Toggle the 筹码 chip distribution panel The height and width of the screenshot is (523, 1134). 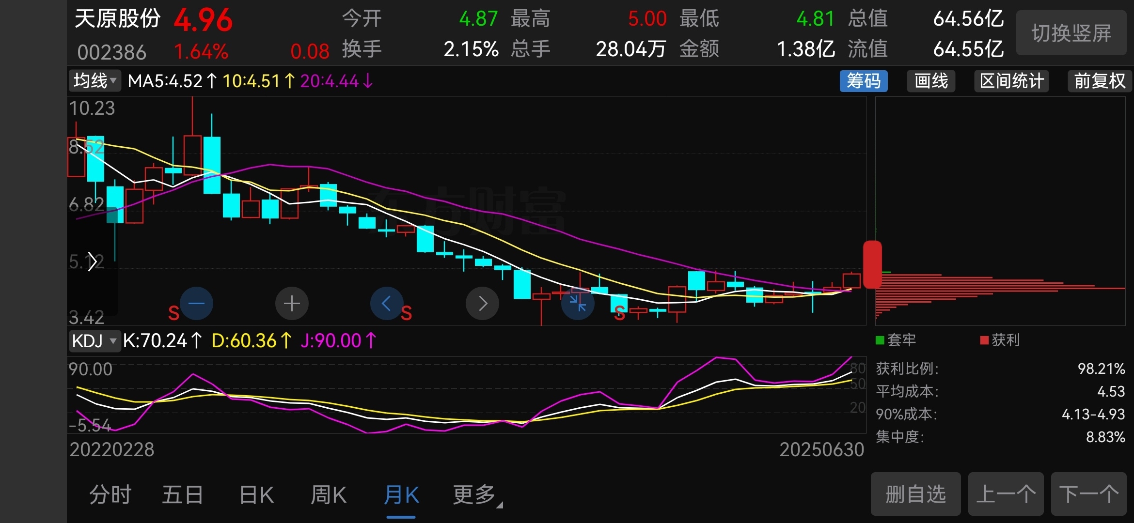(x=864, y=81)
